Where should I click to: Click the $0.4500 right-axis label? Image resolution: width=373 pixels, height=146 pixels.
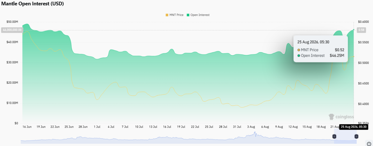pyautogui.click(x=363, y=83)
